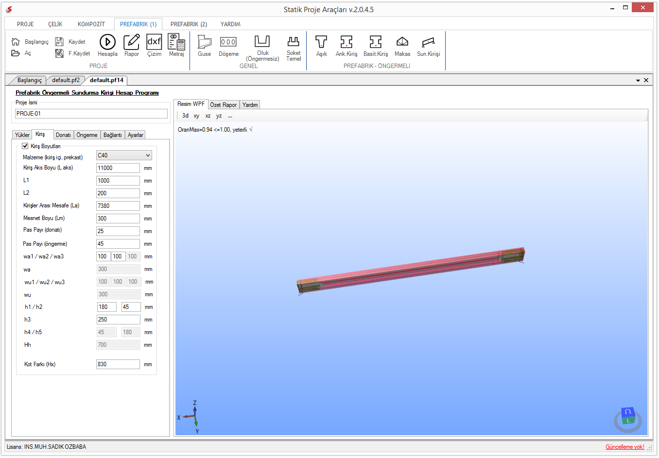
Task: Open KOMPOZİT ribbon tab
Action: [x=91, y=24]
